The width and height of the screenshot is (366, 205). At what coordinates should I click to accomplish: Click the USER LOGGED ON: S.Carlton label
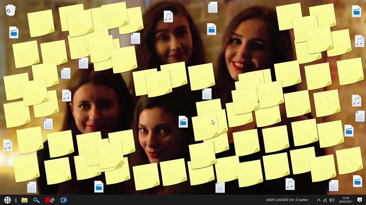coord(287,200)
